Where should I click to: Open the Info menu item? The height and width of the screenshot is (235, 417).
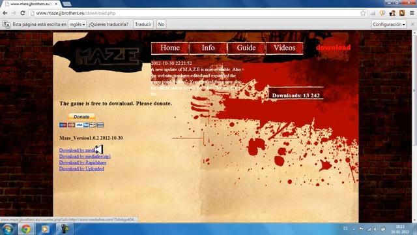coord(208,48)
